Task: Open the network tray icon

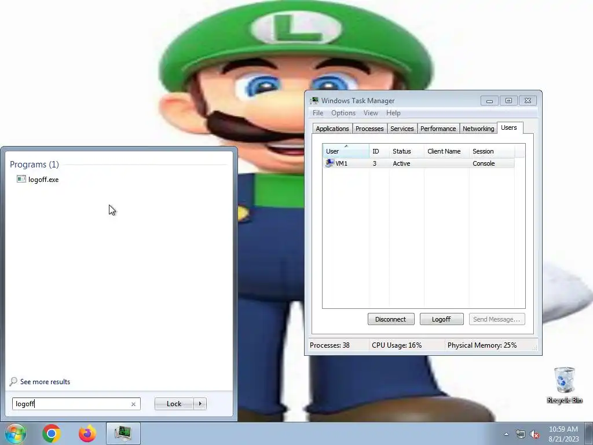Action: pos(521,435)
